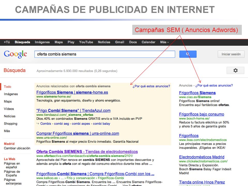
Task: Open Maps in the black bar
Action: coord(59,42)
